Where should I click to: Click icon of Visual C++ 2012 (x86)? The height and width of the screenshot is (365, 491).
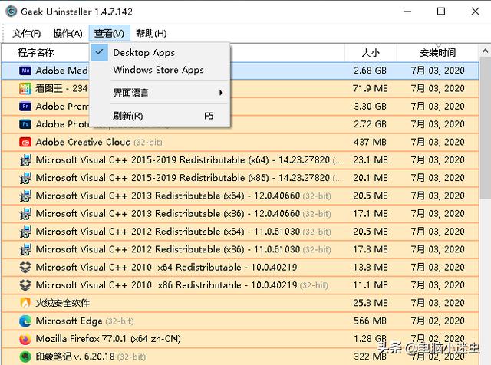pos(25,249)
